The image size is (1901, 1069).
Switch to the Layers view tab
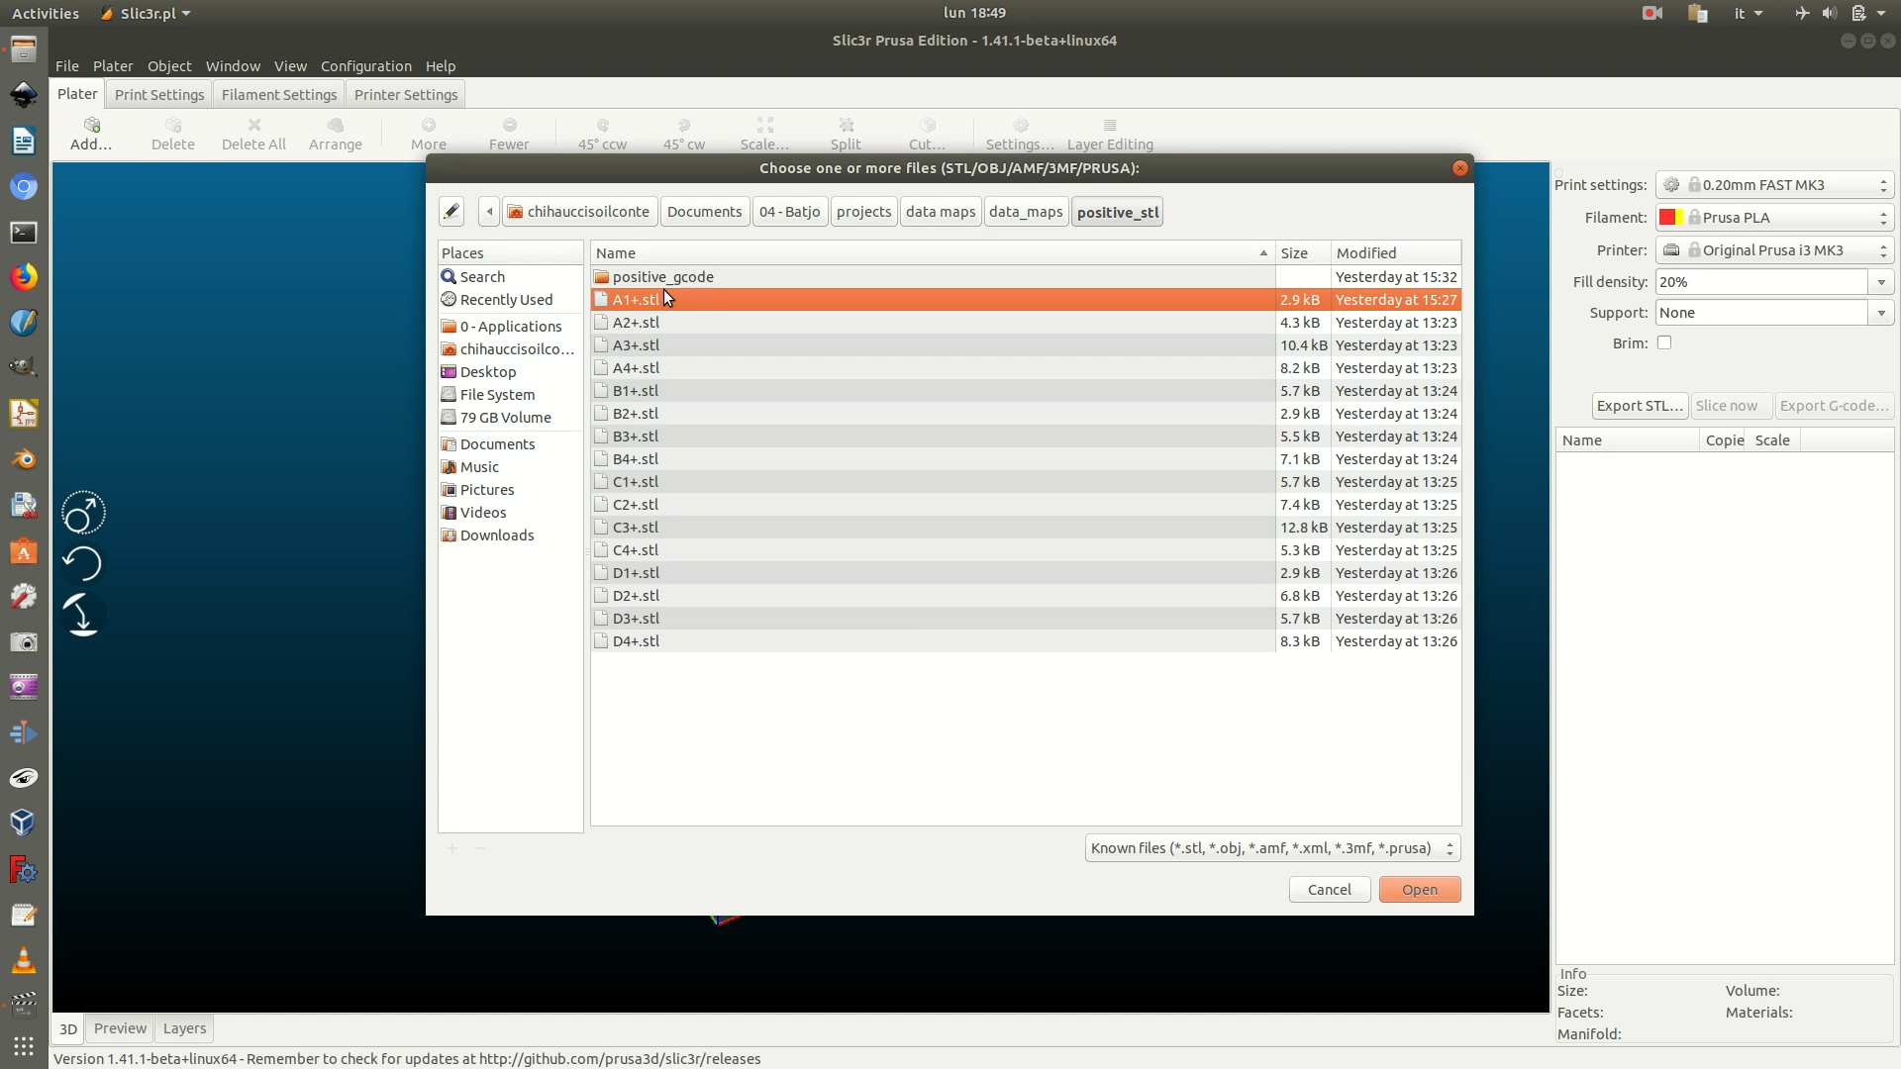tap(184, 1028)
